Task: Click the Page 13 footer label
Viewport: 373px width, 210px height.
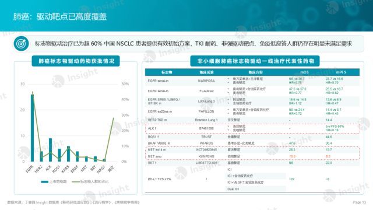Action: (x=359, y=202)
